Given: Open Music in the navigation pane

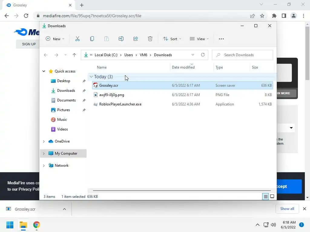Looking at the screenshot, I should 62,120.
